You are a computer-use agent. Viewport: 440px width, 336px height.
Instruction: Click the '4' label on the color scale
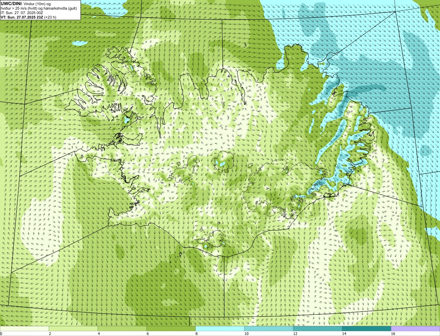tap(99, 334)
